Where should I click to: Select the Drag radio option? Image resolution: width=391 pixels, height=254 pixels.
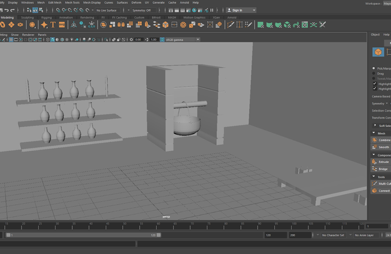pyautogui.click(x=373, y=73)
